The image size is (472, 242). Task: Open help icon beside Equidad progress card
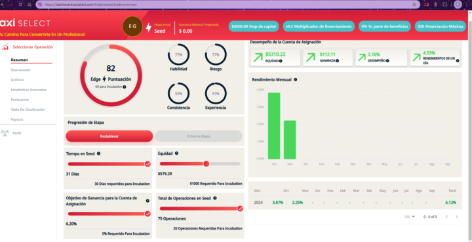[x=176, y=153]
